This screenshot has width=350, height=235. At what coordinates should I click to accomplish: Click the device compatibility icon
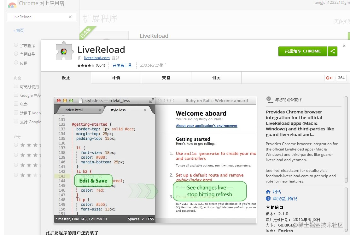[x=270, y=100]
